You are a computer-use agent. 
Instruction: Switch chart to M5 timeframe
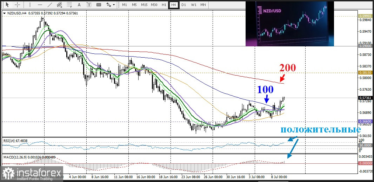134,5
